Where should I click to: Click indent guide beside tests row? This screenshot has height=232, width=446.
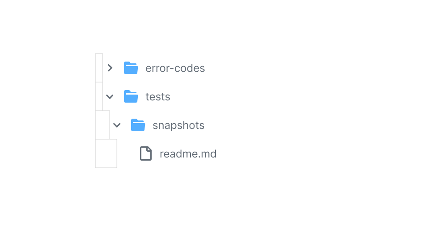click(x=99, y=96)
